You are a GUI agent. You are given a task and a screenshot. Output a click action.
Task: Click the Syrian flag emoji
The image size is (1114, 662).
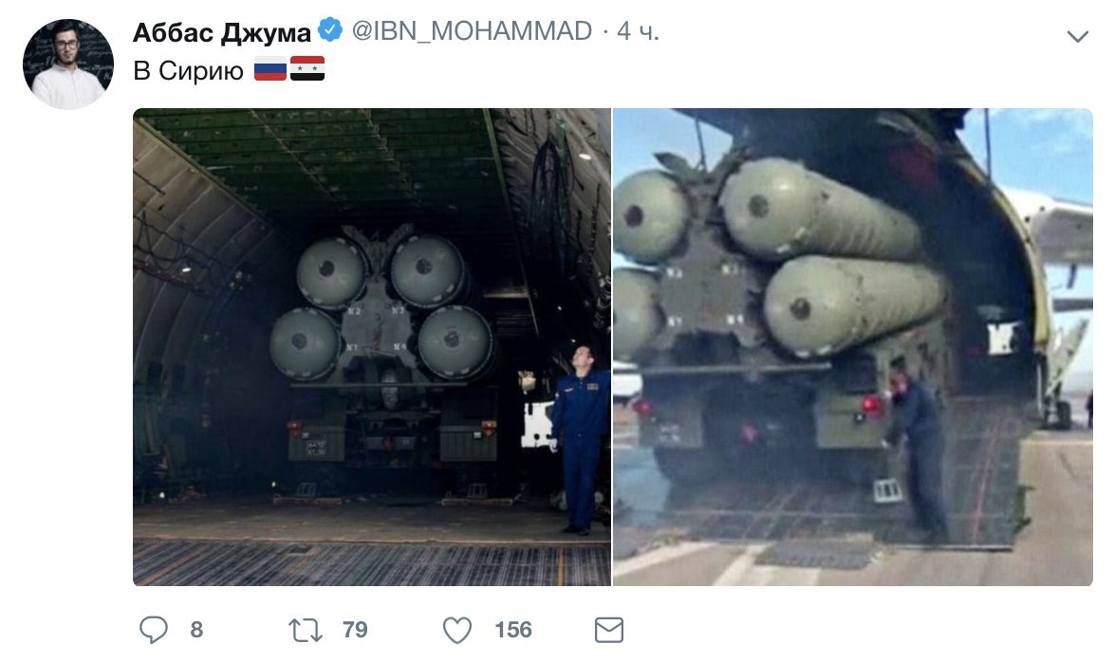click(307, 69)
